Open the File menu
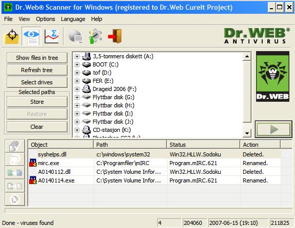The width and height of the screenshot is (295, 228). (8, 19)
